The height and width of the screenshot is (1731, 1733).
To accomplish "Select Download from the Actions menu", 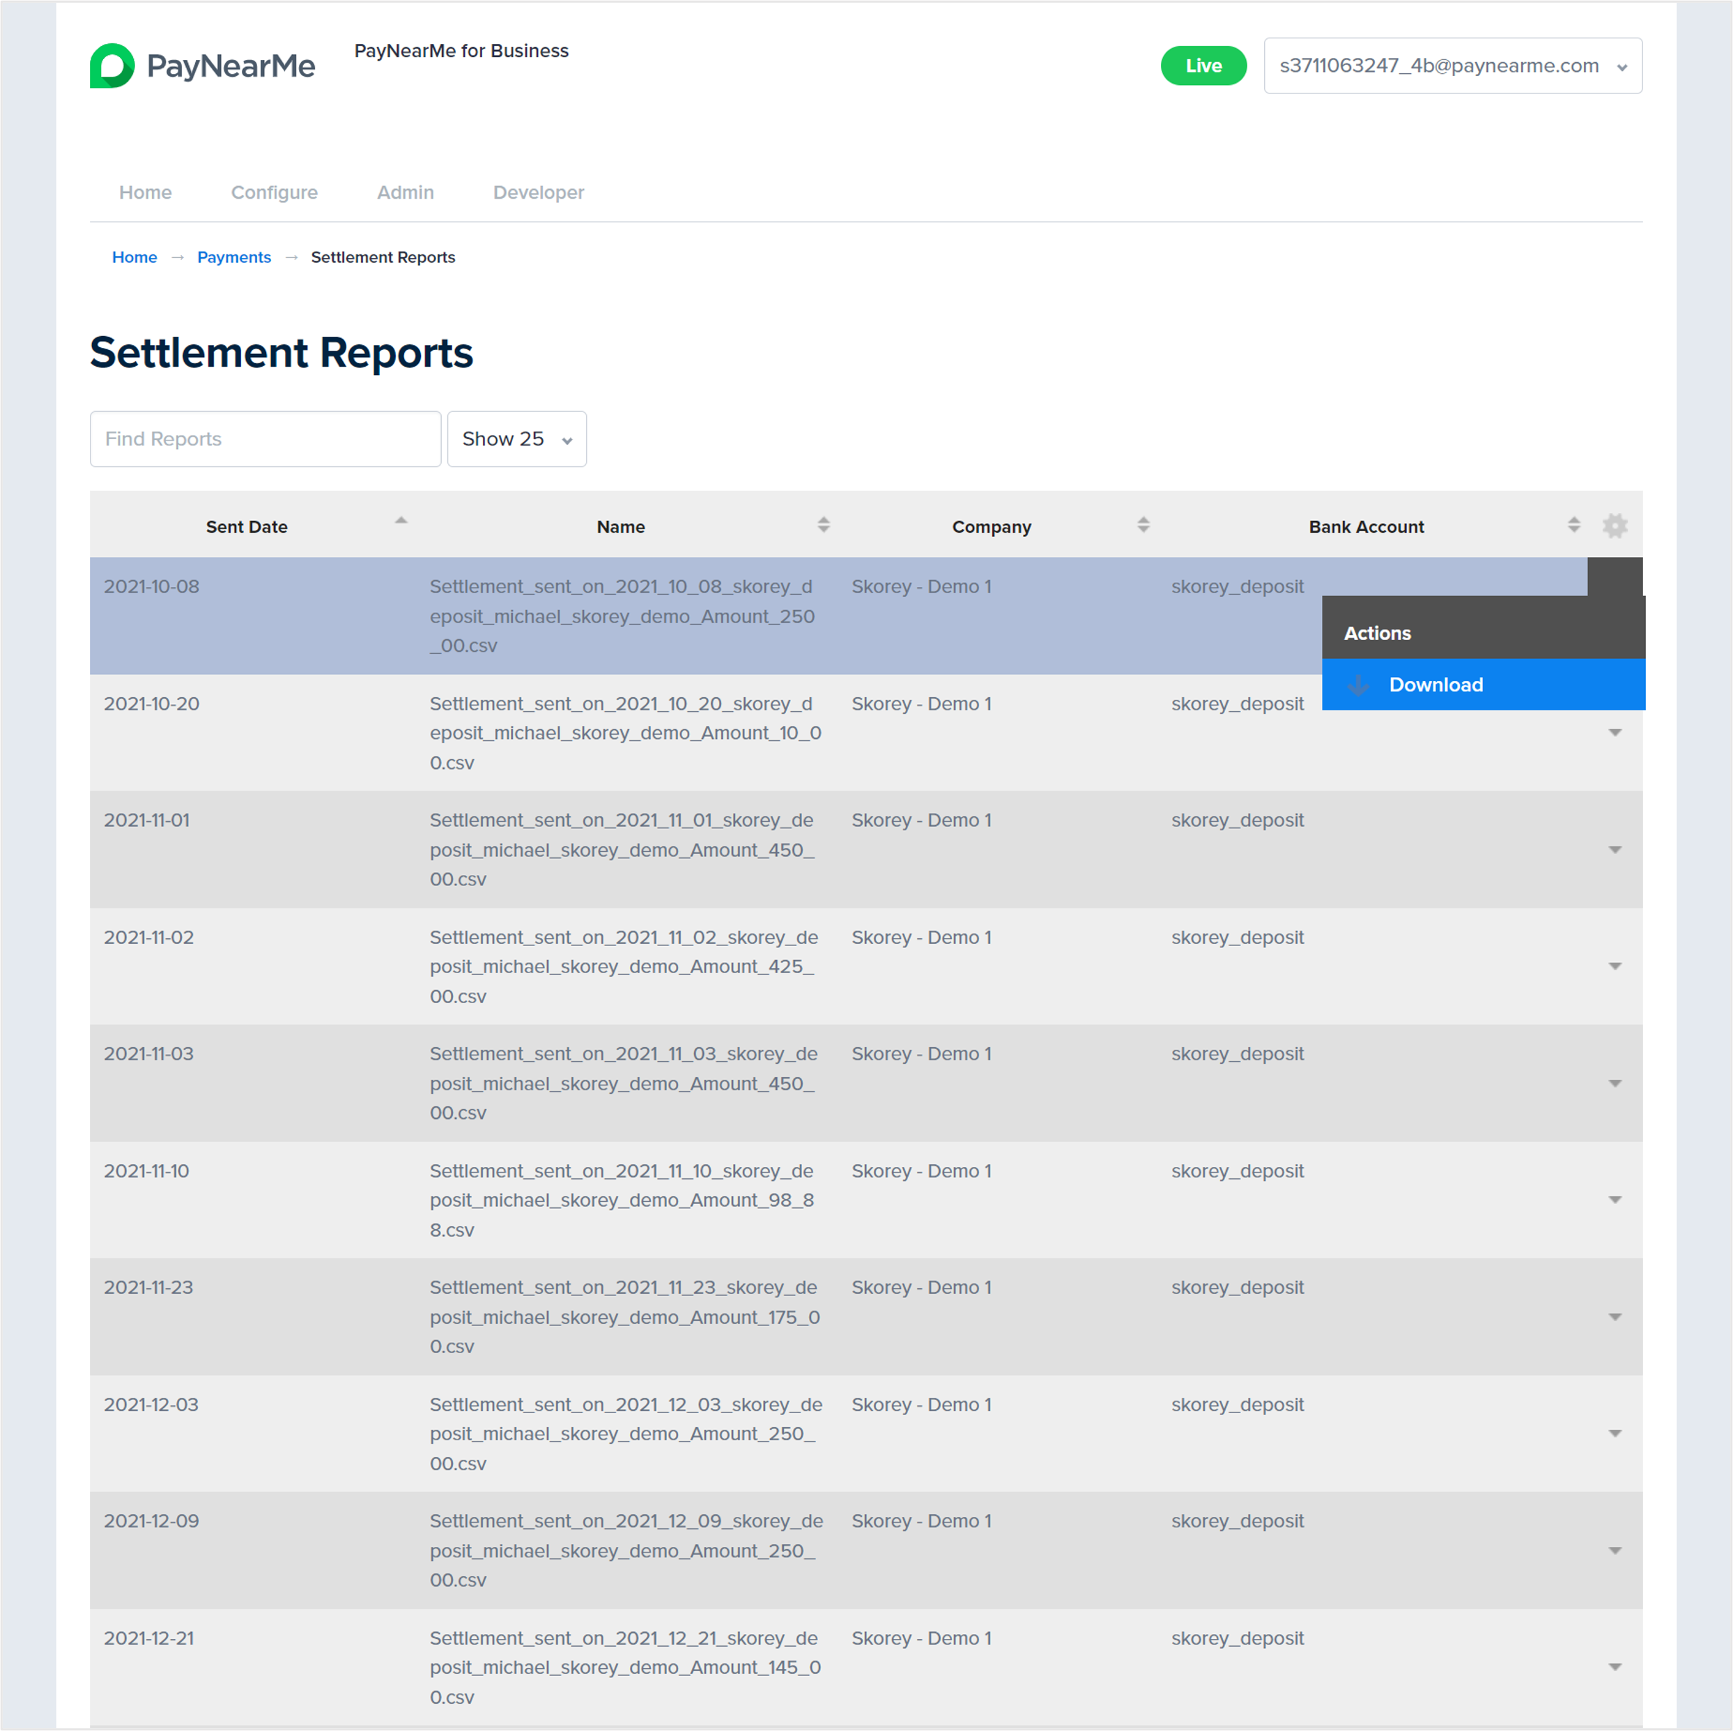I will [x=1435, y=685].
